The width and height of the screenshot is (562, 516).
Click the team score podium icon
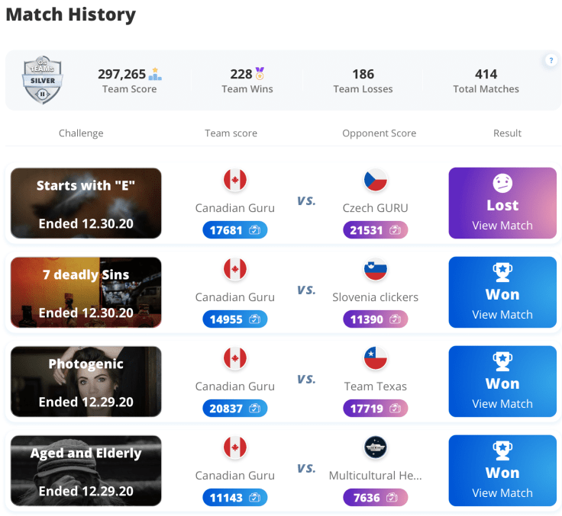(156, 74)
